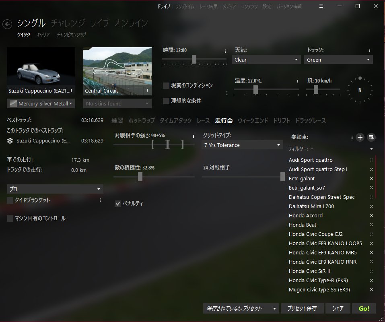This screenshot has width=385, height=322.
Task: Open No skins found dropdown
Action: click(x=117, y=104)
